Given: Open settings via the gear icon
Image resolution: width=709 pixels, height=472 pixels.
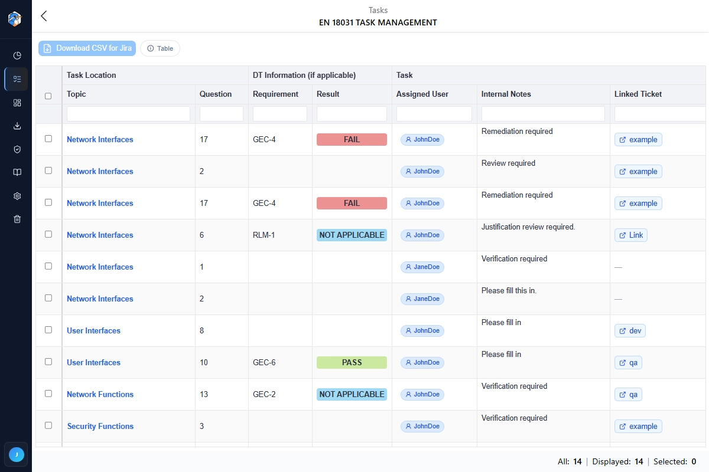Looking at the screenshot, I should tap(17, 195).
